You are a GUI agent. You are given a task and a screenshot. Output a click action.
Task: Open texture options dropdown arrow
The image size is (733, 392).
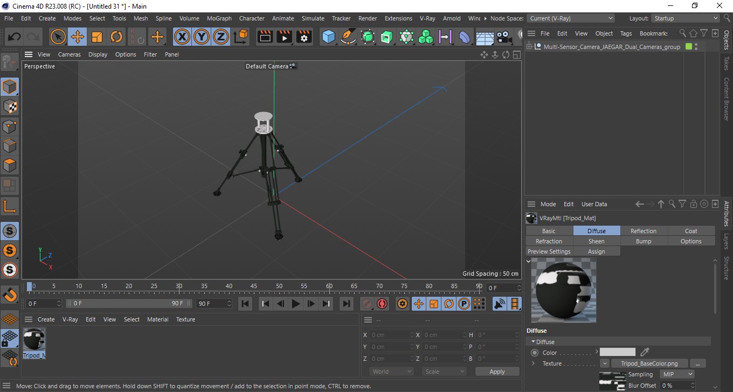point(605,363)
